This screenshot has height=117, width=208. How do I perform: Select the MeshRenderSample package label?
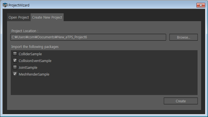pos(34,74)
